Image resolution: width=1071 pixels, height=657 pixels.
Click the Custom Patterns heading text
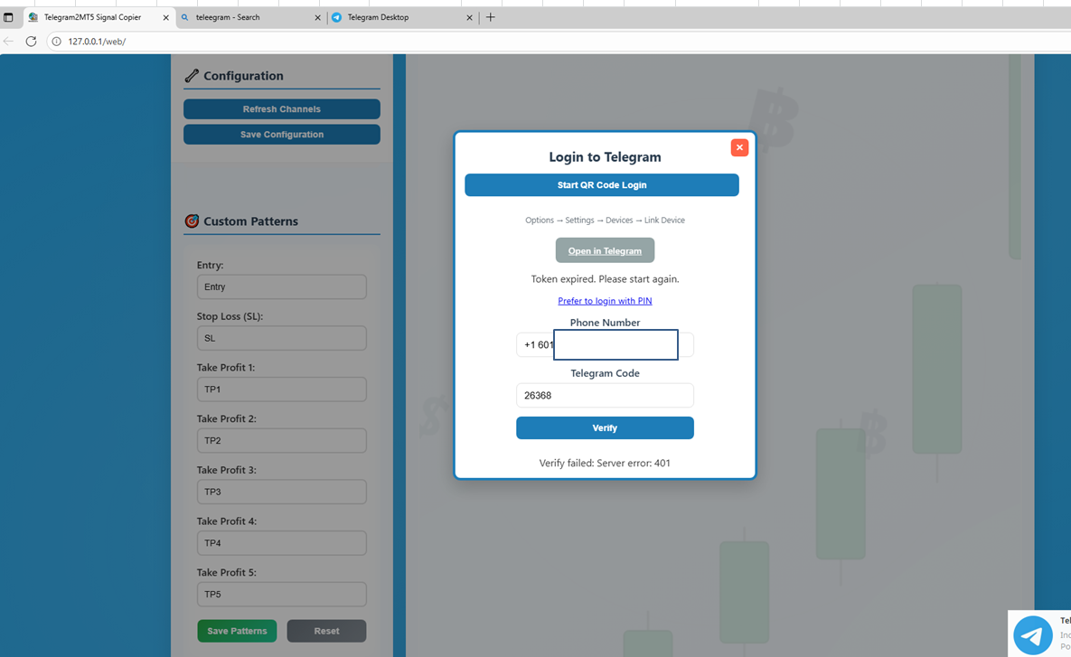pyautogui.click(x=250, y=221)
